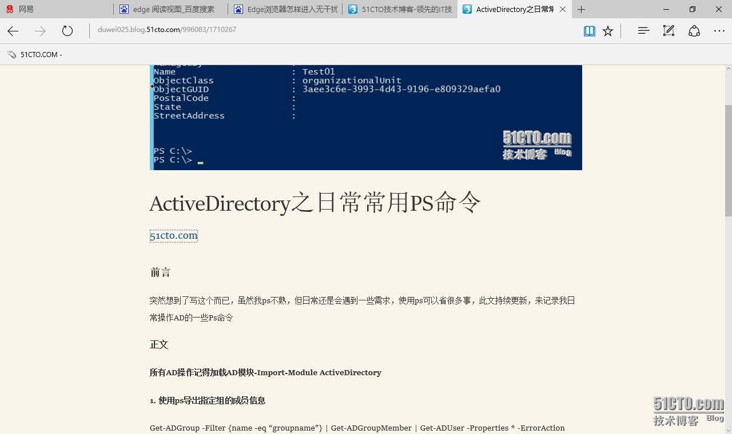Click the 51CTO favicon on active tab

coord(467,9)
